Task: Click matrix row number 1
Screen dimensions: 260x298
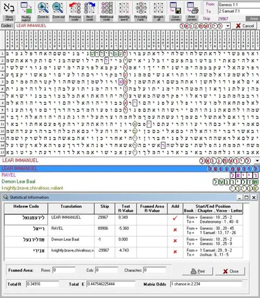Action: coord(2,54)
